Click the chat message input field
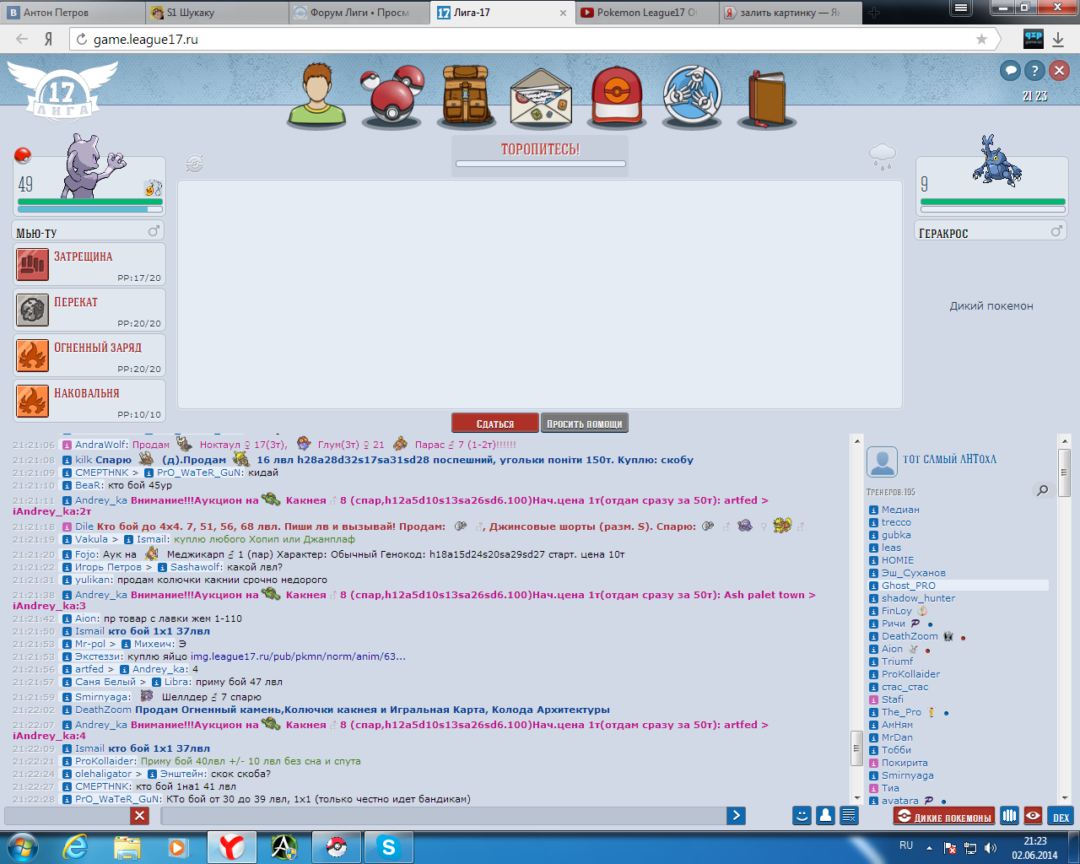 tap(444, 815)
